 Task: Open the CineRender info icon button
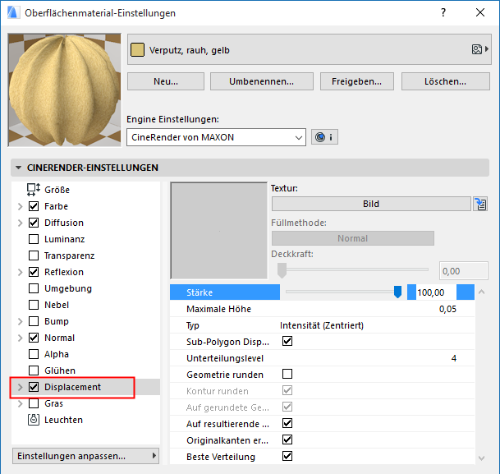[x=324, y=137]
